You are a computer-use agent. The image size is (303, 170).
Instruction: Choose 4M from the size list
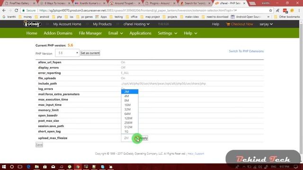coord(130,96)
